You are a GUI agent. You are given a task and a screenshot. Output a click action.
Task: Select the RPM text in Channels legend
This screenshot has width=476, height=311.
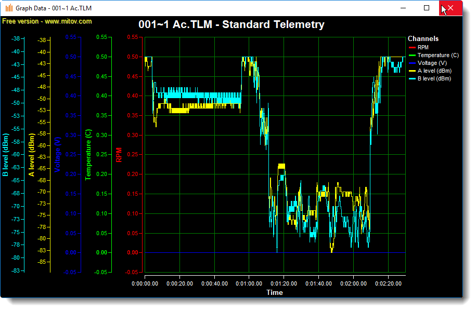point(423,47)
